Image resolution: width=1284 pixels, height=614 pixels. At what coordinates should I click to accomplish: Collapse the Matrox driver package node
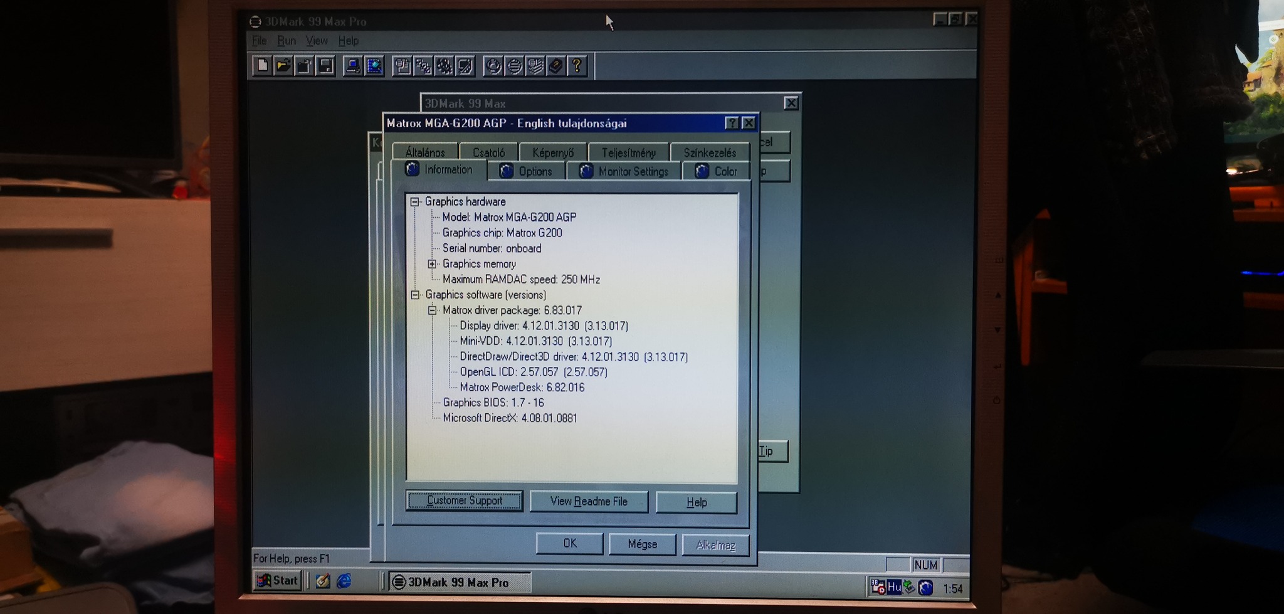pos(432,310)
